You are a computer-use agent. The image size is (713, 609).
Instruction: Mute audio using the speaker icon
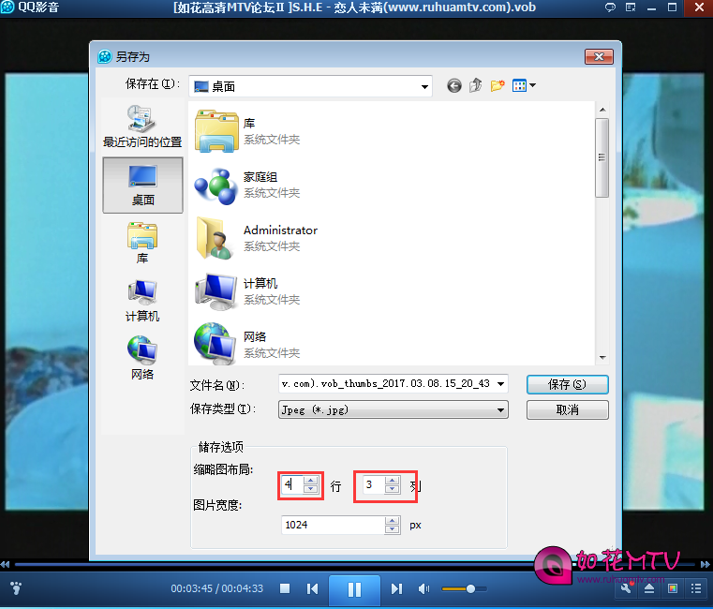[423, 588]
